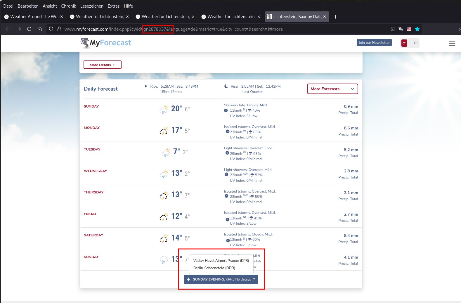Screen dimensions: 461x303
Task: Switch temperature unit to Celsius
Action: pyautogui.click(x=404, y=43)
